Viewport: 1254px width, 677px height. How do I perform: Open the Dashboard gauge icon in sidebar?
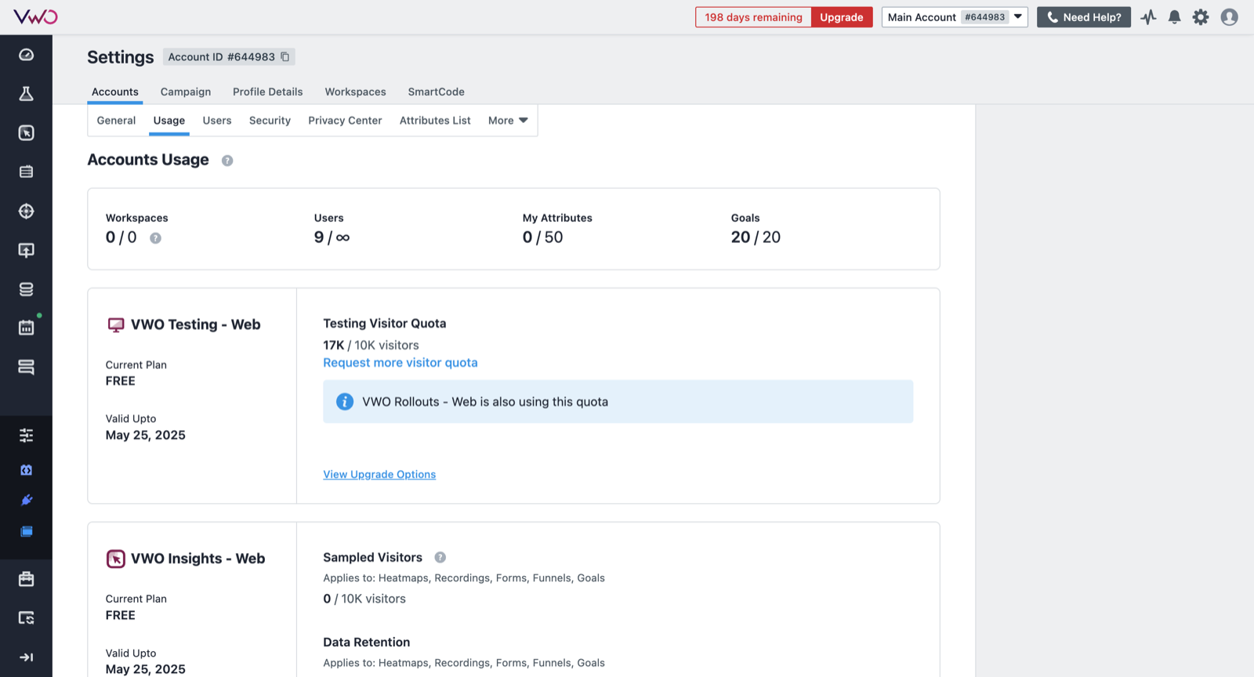point(26,55)
